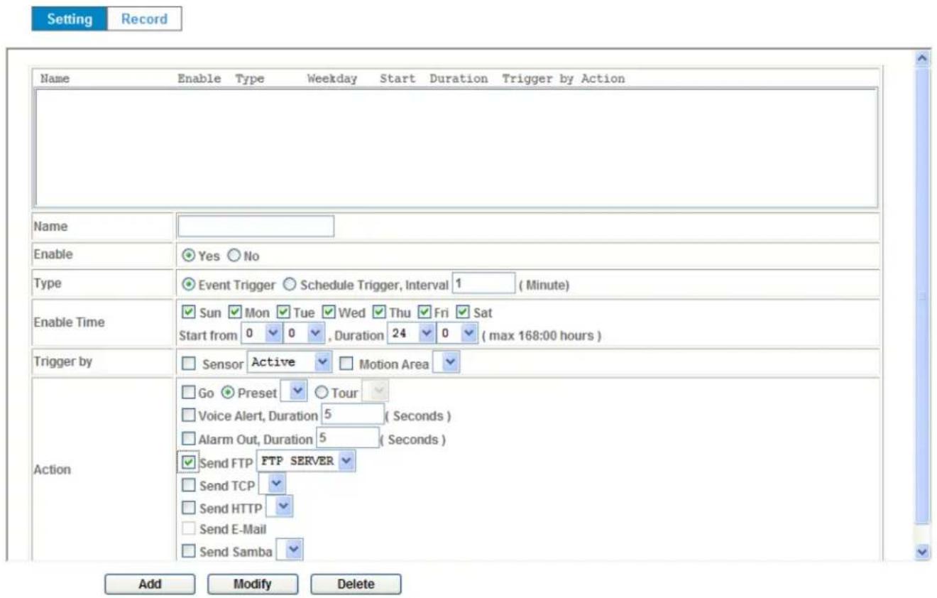937x598 pixels.
Task: Click the Interval minute input field
Action: pyautogui.click(x=483, y=283)
